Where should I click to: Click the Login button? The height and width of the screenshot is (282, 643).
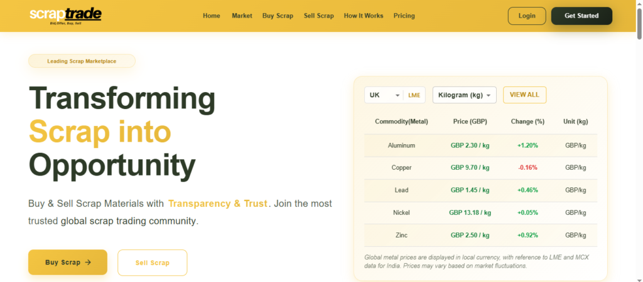tap(526, 16)
